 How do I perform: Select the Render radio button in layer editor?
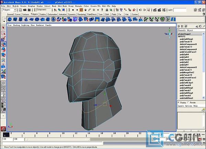point(188,102)
